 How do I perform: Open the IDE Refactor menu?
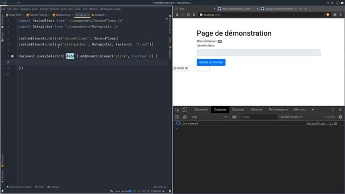click(x=54, y=9)
